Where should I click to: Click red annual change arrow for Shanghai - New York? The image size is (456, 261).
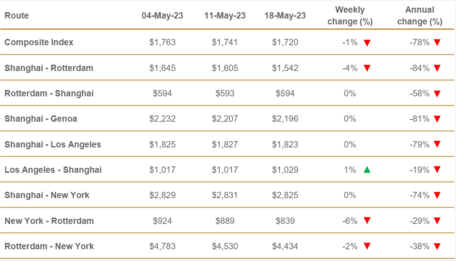437,195
